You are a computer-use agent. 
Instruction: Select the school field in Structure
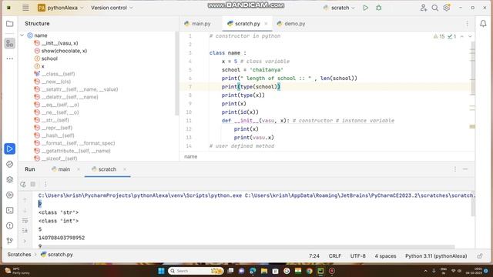(x=49, y=58)
